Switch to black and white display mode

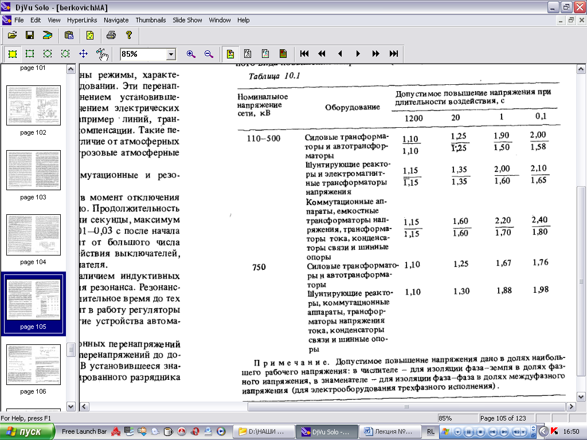(x=248, y=54)
